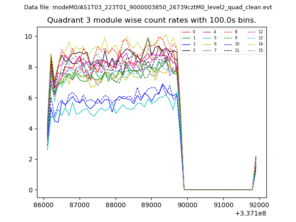This screenshot has height=222, width=296.
Task: Click the data file path text at top
Action: point(148,7)
